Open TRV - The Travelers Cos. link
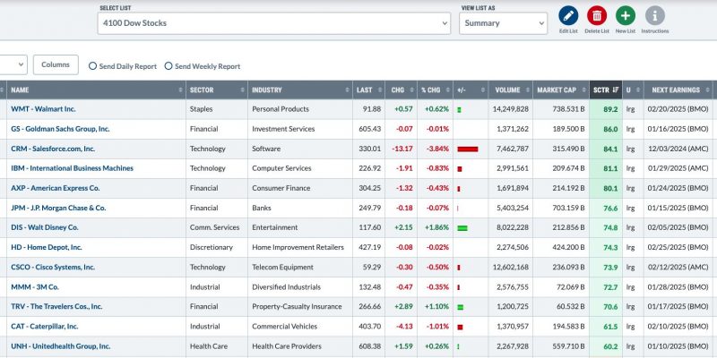Image resolution: width=717 pixels, height=358 pixels. [x=56, y=306]
